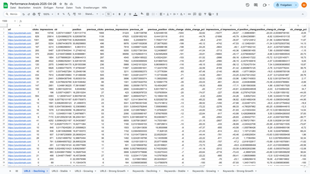Open the zoom level dropdown
Viewport: 310px width, 174px height.
point(48,14)
